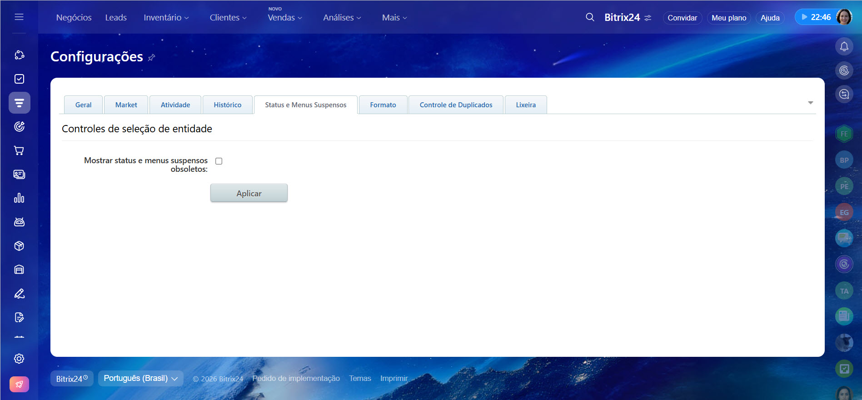862x400 pixels.
Task: Expand the Mais menu
Action: (394, 18)
